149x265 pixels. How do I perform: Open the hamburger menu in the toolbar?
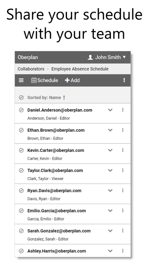click(21, 80)
